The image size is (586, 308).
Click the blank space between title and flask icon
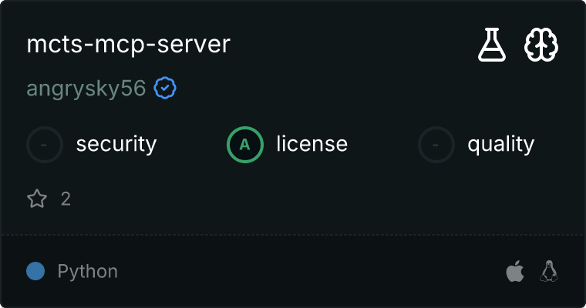pyautogui.click(x=347, y=45)
